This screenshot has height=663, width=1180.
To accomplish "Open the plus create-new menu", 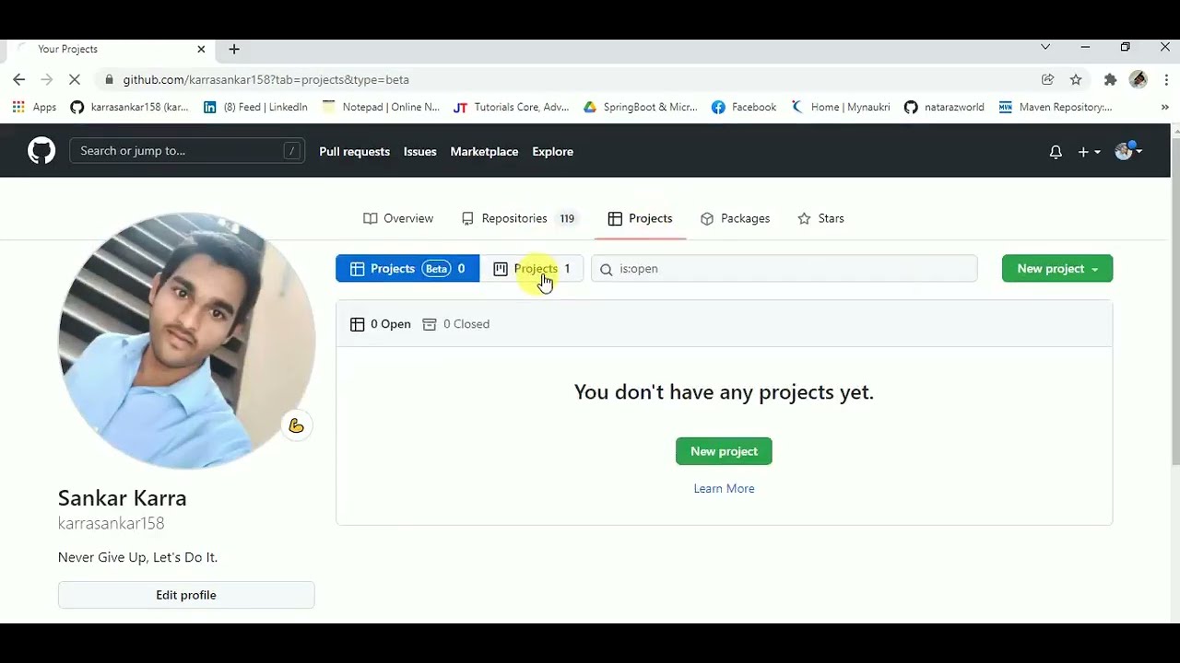I will [x=1089, y=152].
